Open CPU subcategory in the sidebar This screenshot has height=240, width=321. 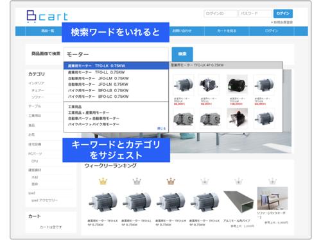pyautogui.click(x=35, y=161)
